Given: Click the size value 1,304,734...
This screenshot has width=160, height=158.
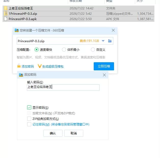Looking at the screenshot, I should click(x=145, y=14).
